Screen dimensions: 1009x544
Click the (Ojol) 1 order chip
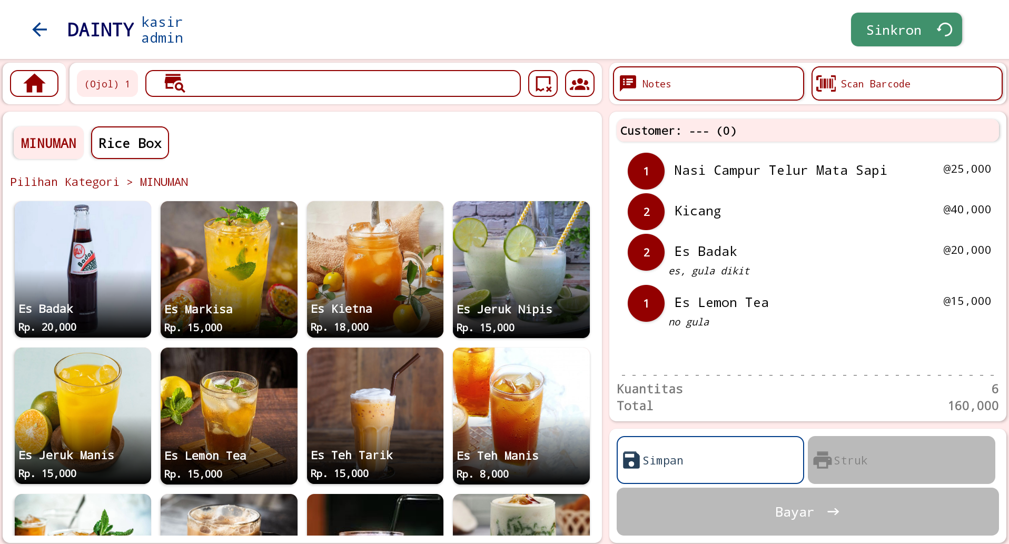point(107,83)
